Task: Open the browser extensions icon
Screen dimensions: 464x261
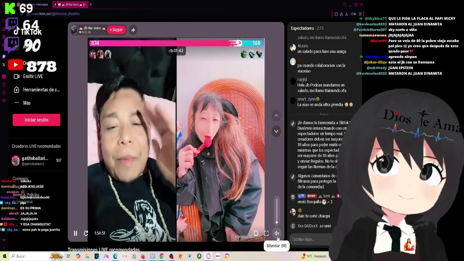Action: click(x=336, y=14)
